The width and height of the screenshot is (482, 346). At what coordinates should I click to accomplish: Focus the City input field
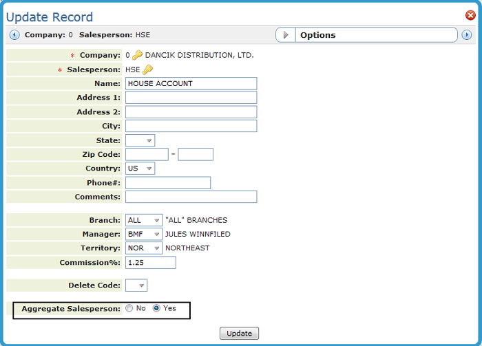coord(191,126)
